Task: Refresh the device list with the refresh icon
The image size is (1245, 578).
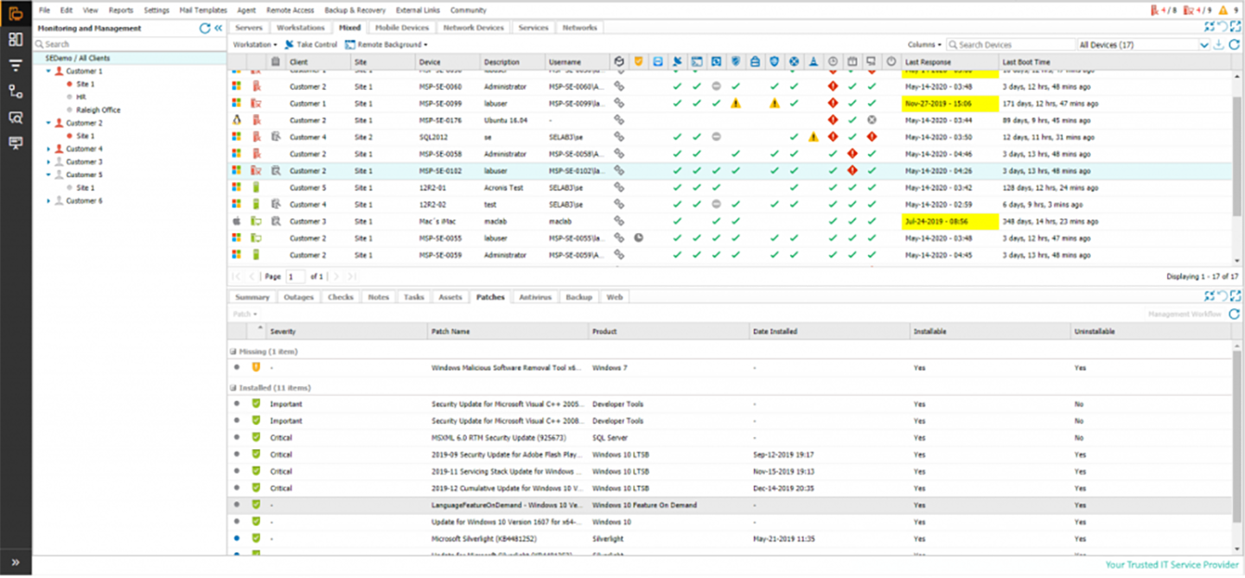Action: pos(1235,44)
